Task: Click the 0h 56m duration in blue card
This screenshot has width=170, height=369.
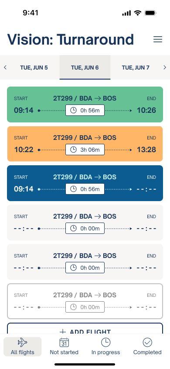Action: pyautogui.click(x=85, y=189)
